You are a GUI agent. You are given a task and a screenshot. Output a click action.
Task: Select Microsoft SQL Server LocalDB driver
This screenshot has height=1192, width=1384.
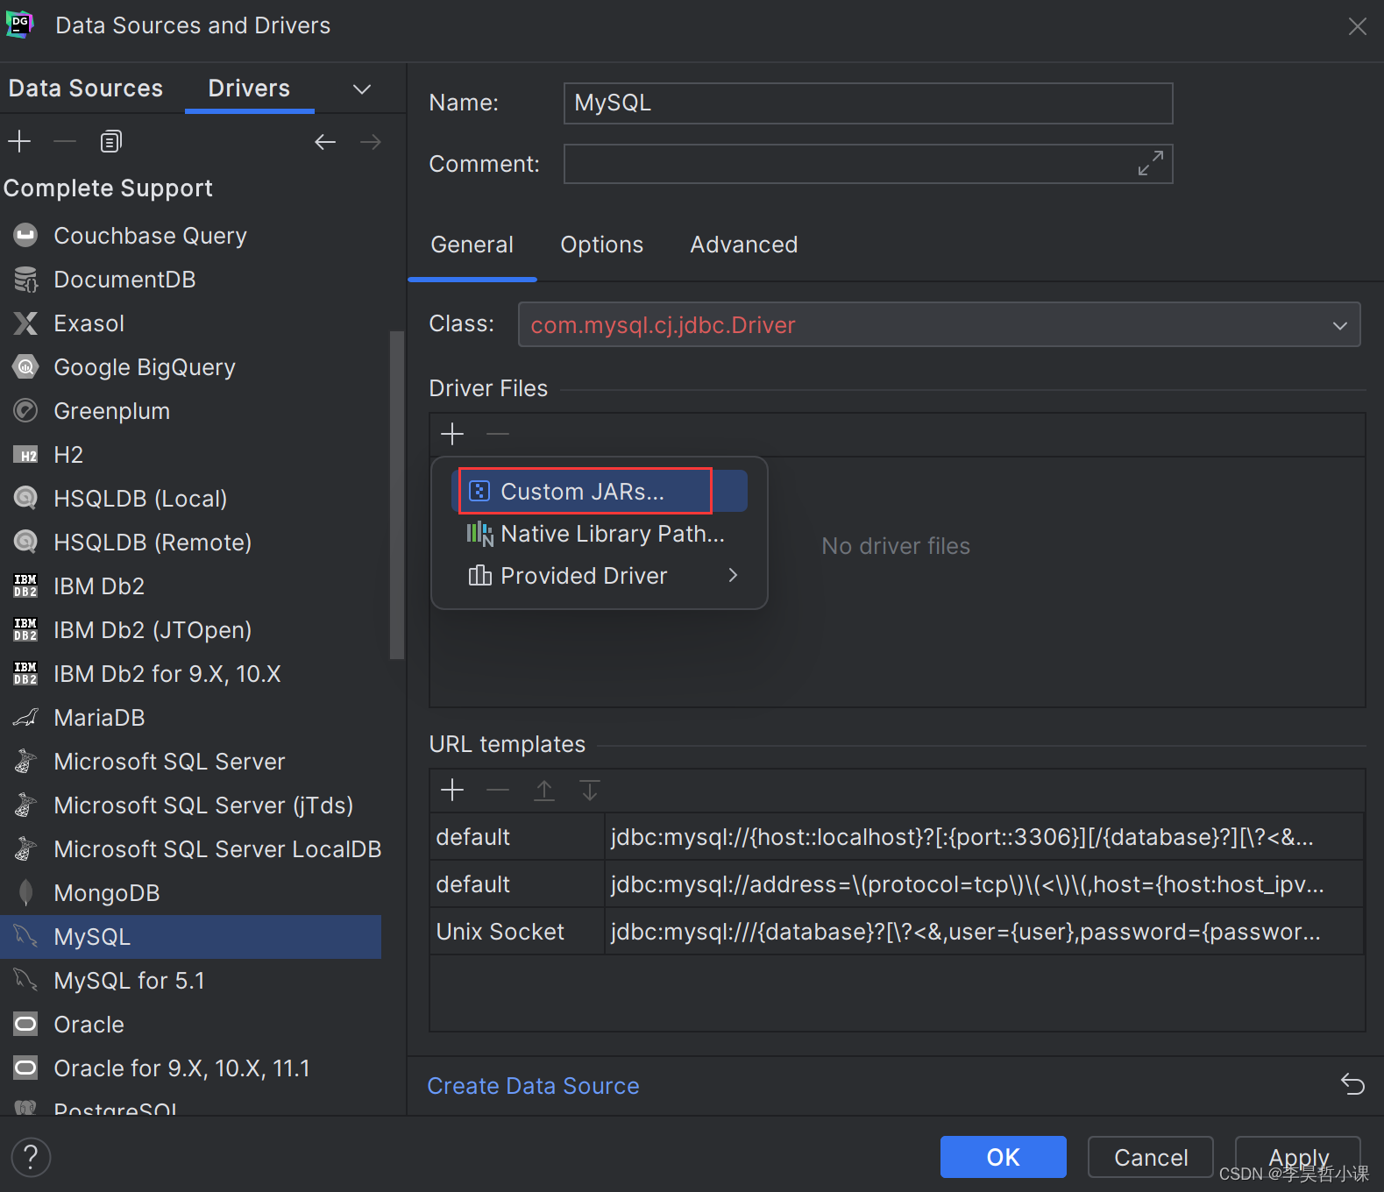click(x=190, y=849)
